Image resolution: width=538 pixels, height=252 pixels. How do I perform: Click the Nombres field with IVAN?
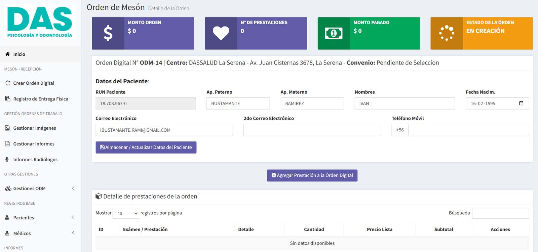405,103
